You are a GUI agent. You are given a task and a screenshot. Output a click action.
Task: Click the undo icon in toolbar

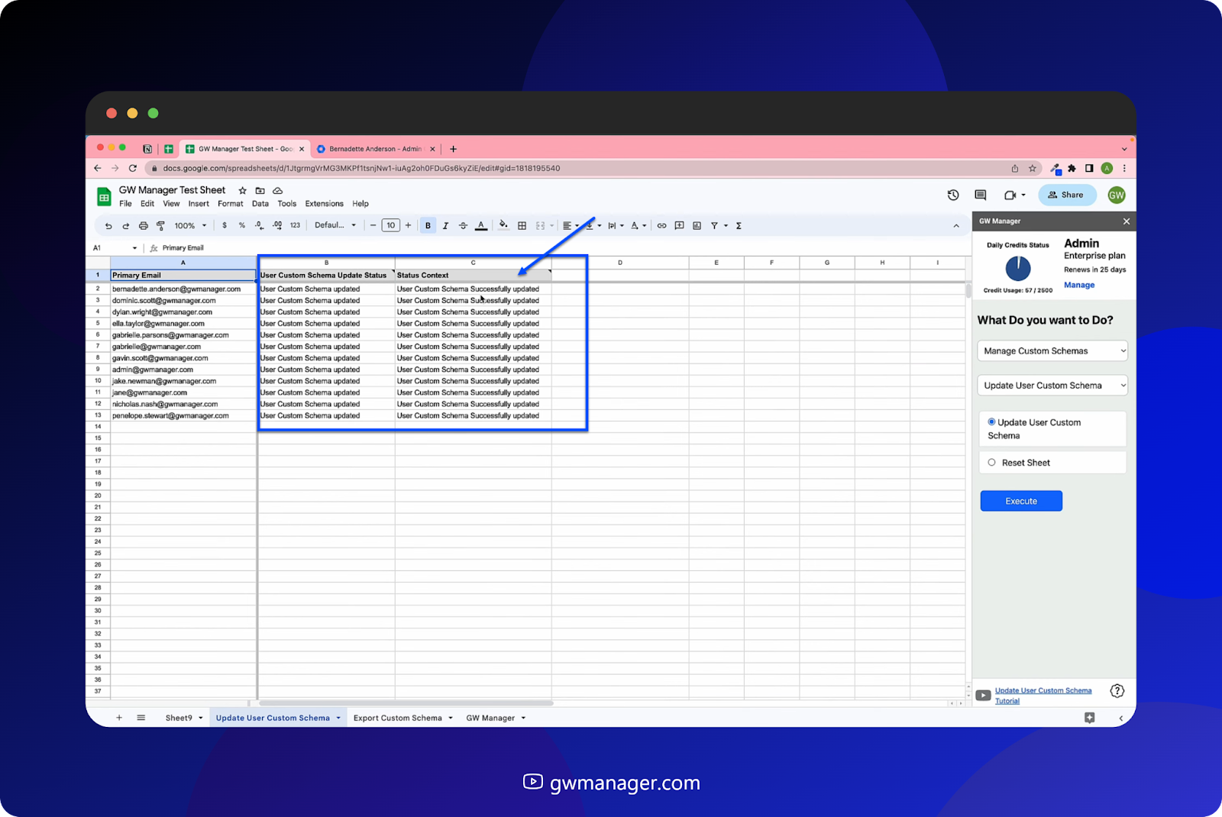(x=108, y=226)
